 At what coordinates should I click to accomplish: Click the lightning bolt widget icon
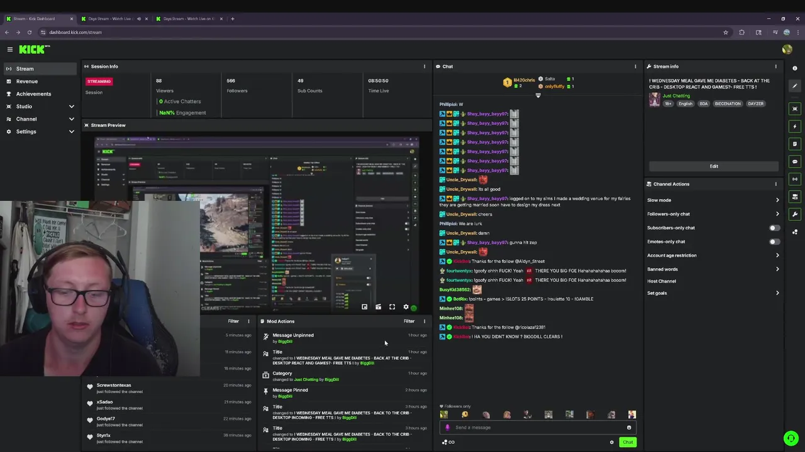[x=795, y=126]
